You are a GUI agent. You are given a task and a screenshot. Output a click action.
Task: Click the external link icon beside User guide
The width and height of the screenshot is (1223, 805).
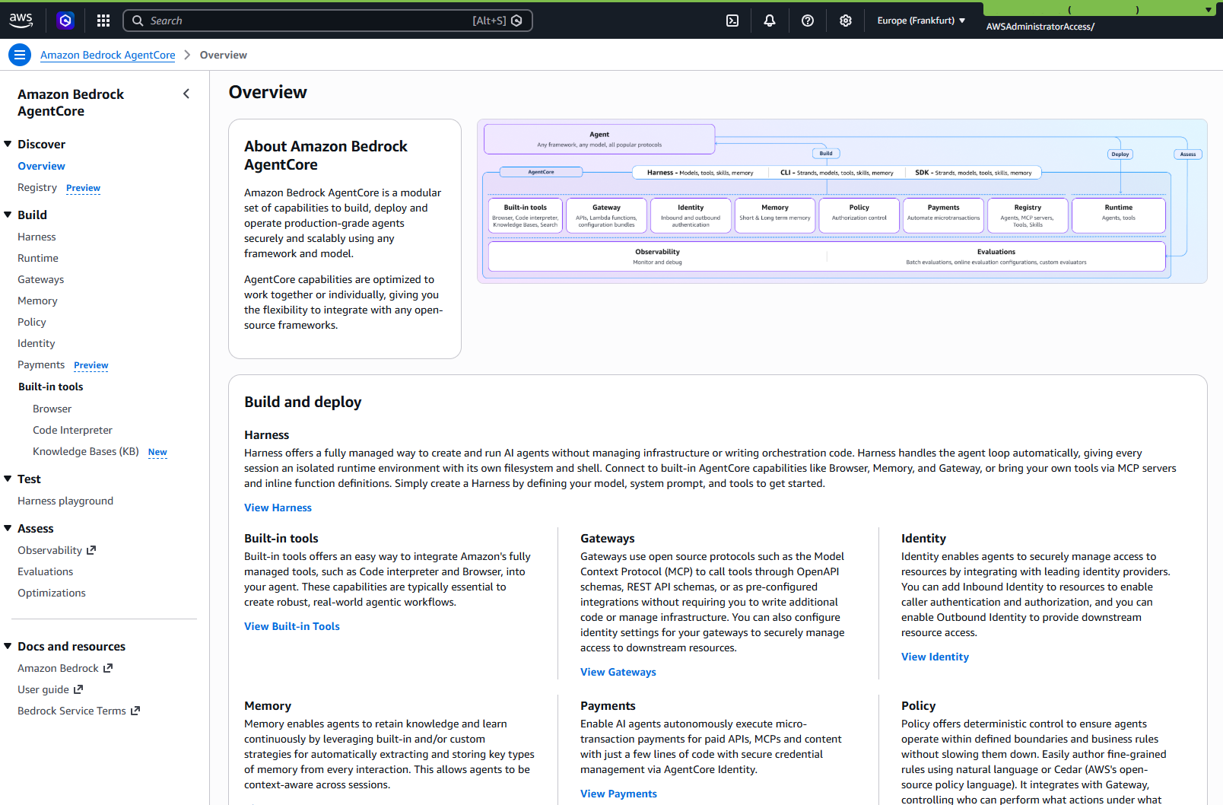point(78,689)
